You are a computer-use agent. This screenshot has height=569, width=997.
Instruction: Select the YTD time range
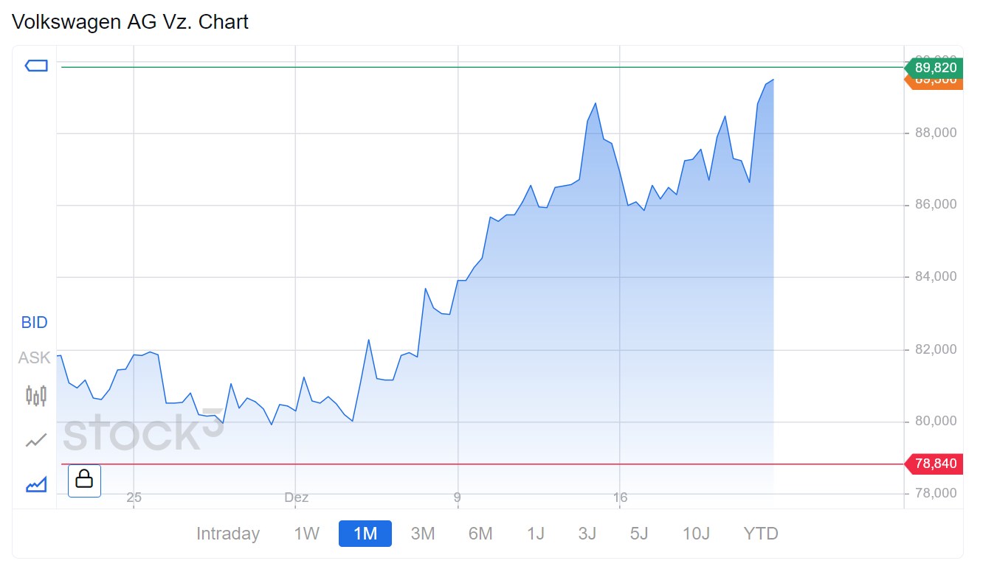pos(761,534)
